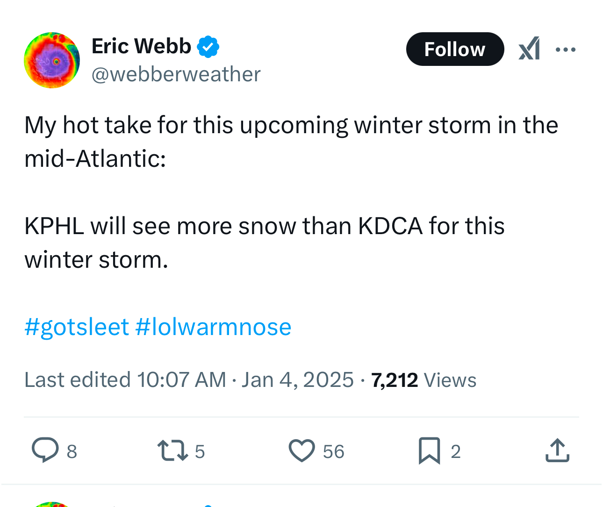
Task: Bookmark the post
Action: tap(429, 451)
